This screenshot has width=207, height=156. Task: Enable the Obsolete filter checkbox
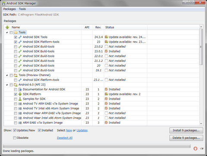pos(15,138)
